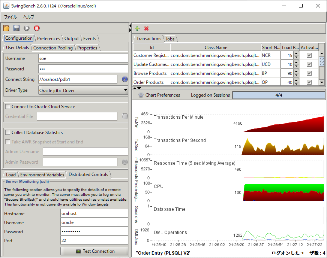Stop benchmark run with red stop icon
The width and height of the screenshot is (327, 258).
(x=37, y=28)
